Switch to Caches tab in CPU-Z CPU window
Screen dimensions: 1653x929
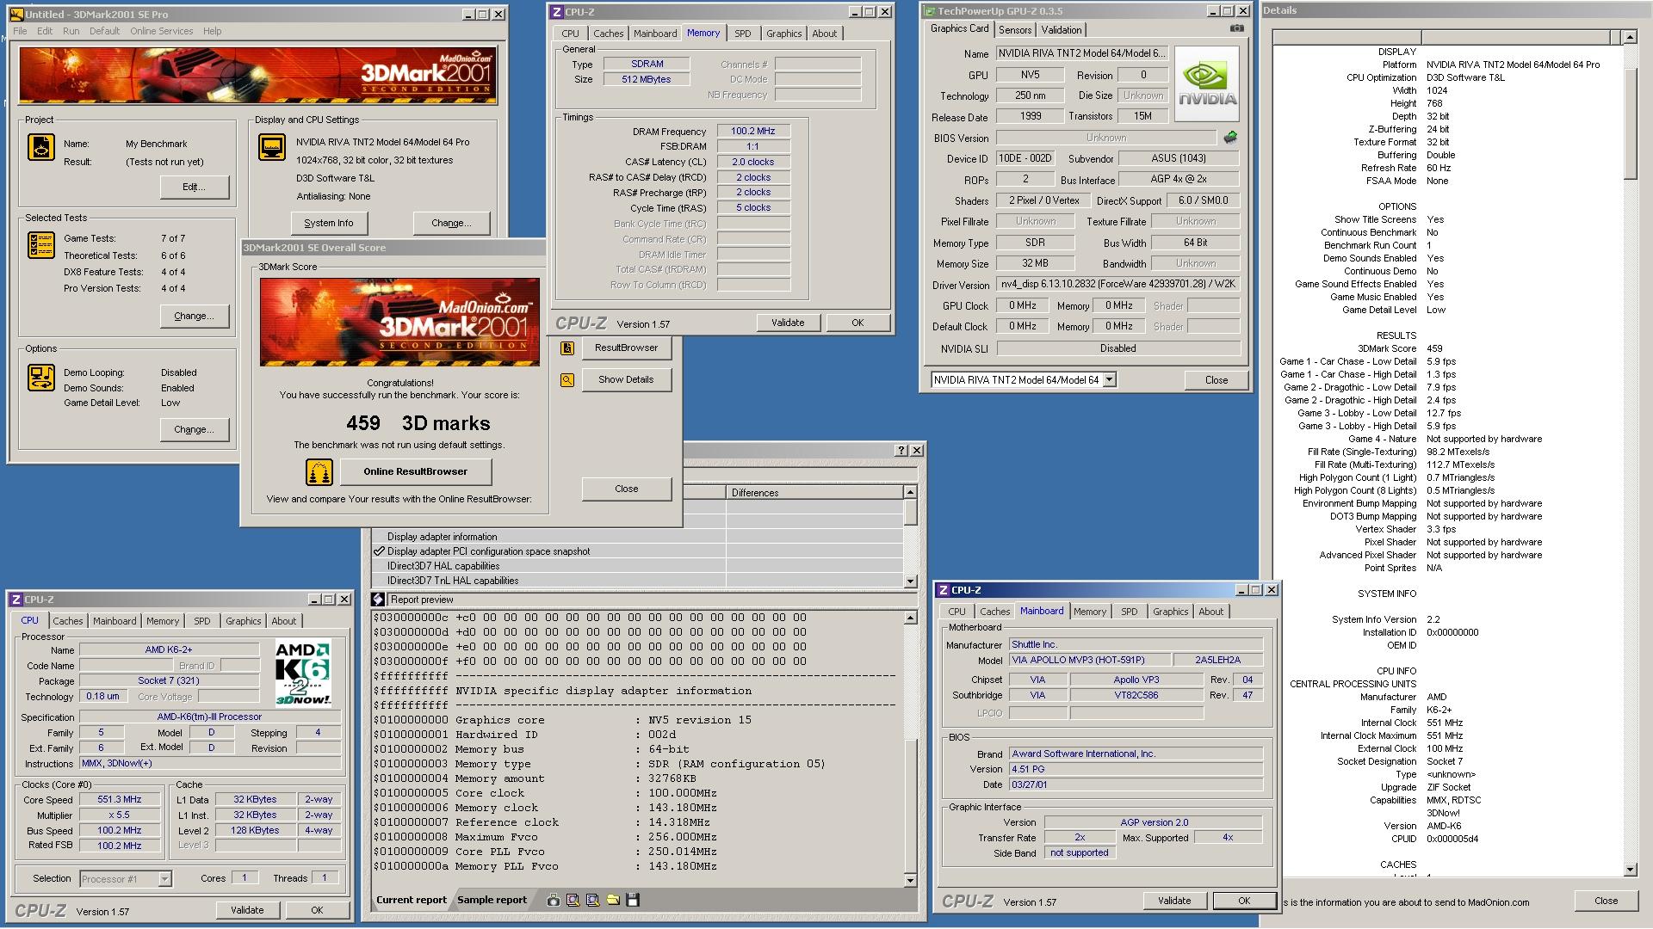click(x=68, y=621)
